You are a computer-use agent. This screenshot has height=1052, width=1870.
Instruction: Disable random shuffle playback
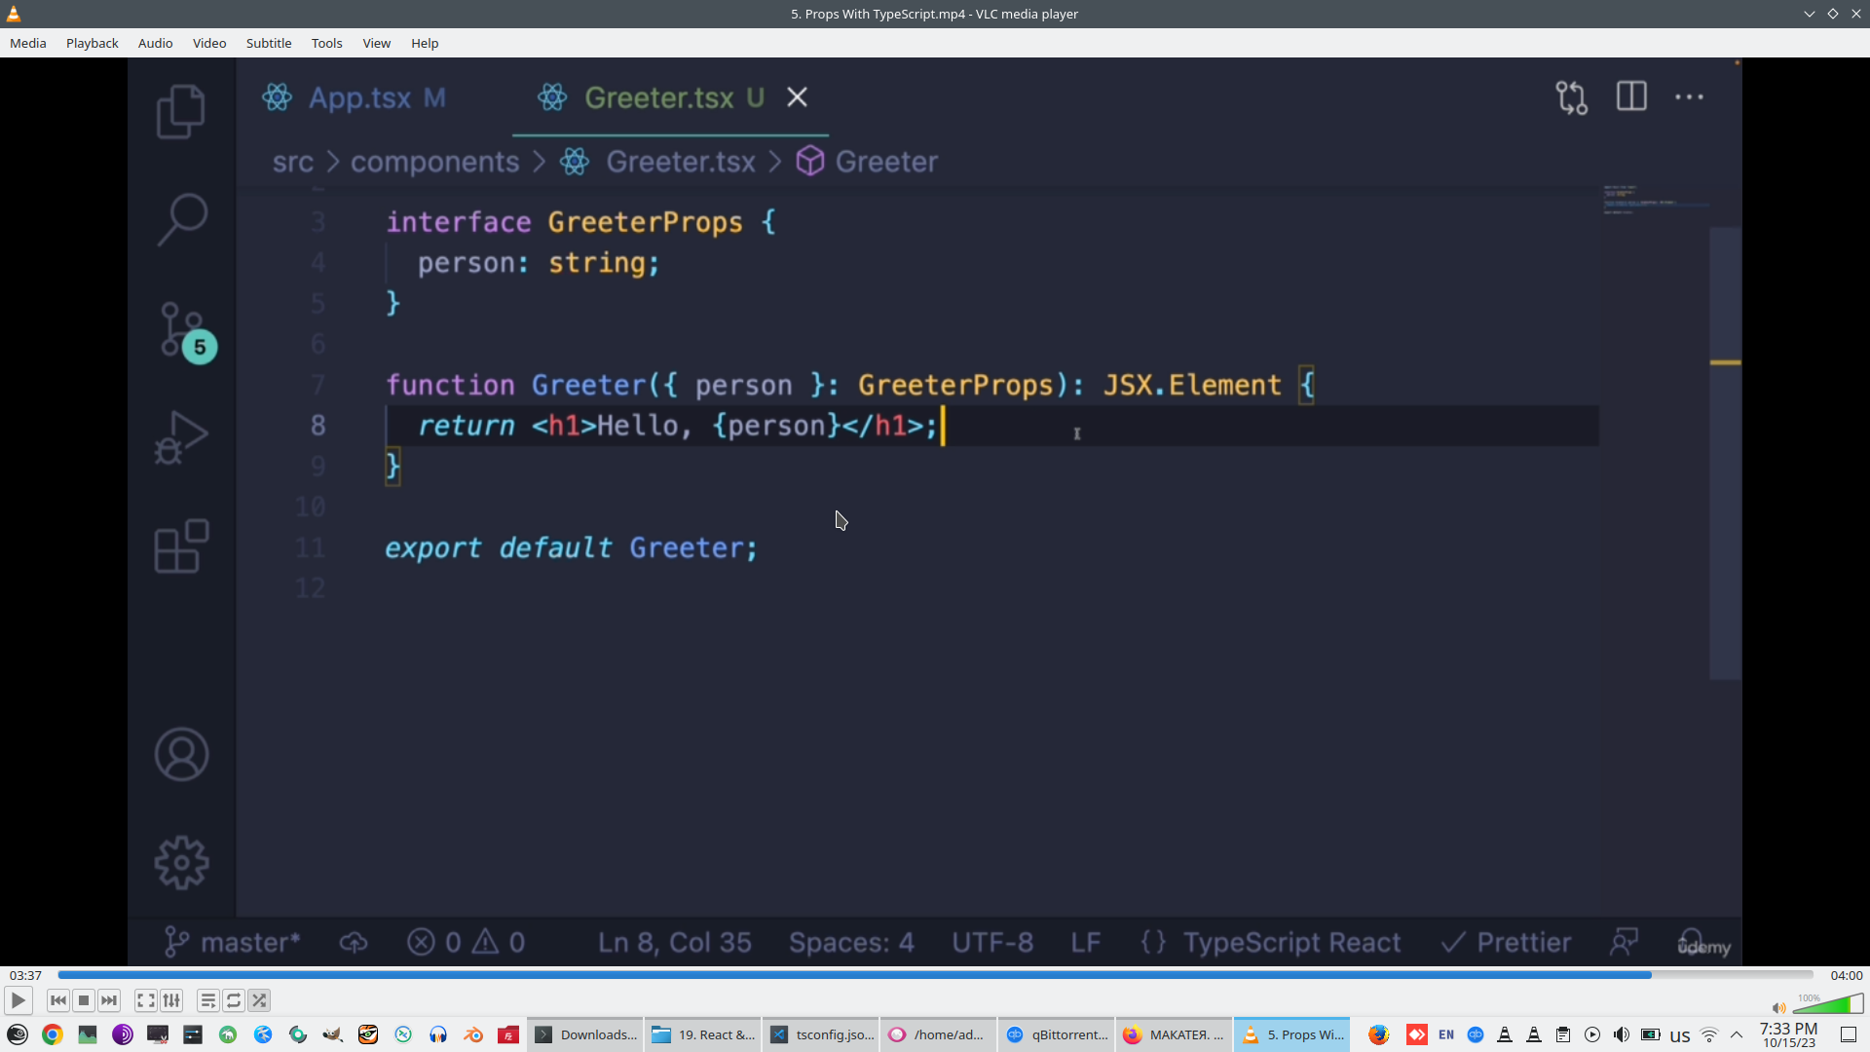click(259, 1000)
